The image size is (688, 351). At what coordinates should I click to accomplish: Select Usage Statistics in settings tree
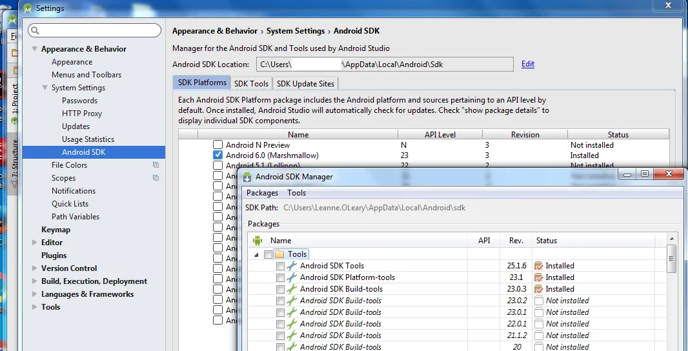(88, 139)
